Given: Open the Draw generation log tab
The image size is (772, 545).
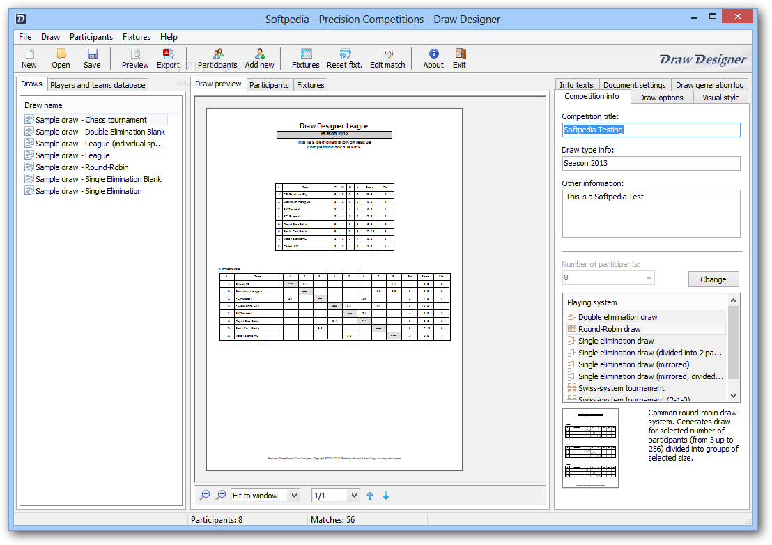Looking at the screenshot, I should click(x=709, y=85).
